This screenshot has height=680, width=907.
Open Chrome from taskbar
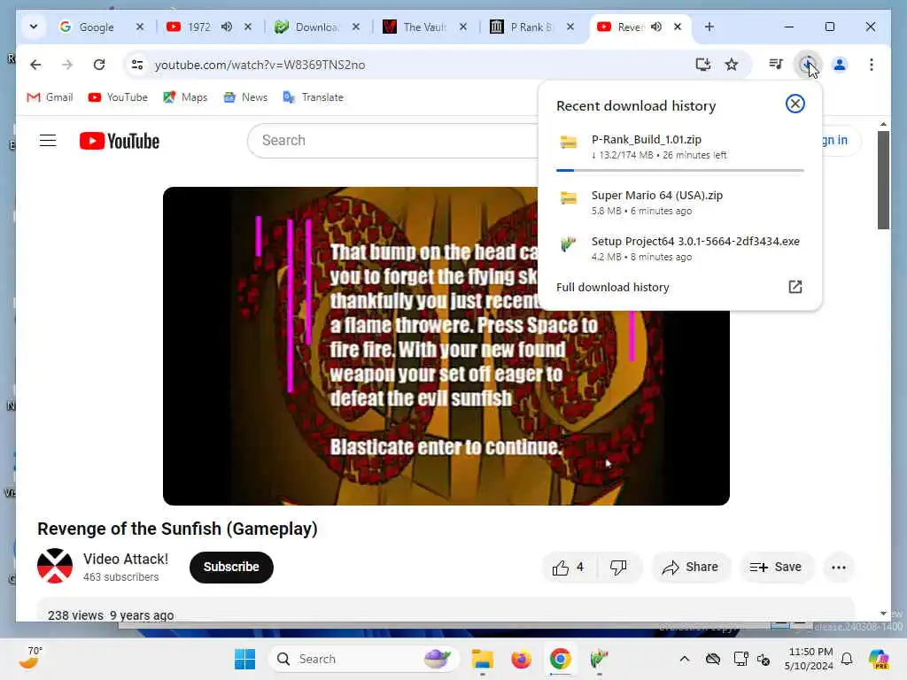pos(560,659)
